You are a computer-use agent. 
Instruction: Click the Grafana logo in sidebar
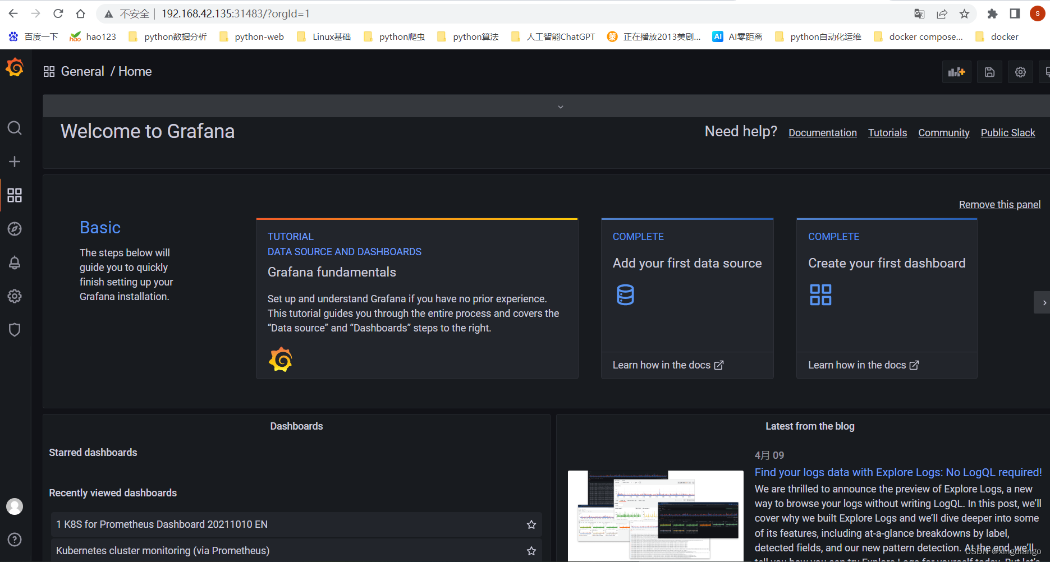[x=15, y=68]
